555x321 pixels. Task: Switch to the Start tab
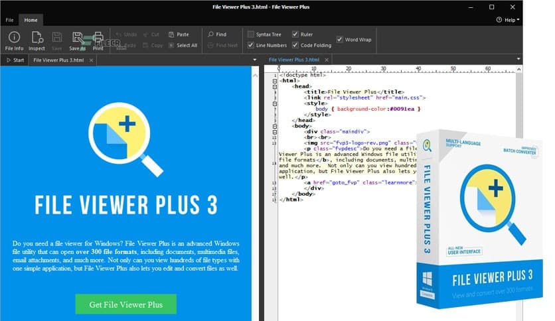pyautogui.click(x=15, y=60)
